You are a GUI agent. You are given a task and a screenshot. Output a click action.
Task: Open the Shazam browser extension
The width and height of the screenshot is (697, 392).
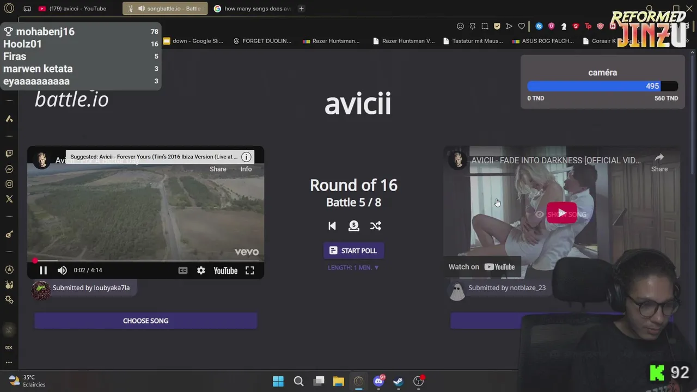[x=539, y=26]
